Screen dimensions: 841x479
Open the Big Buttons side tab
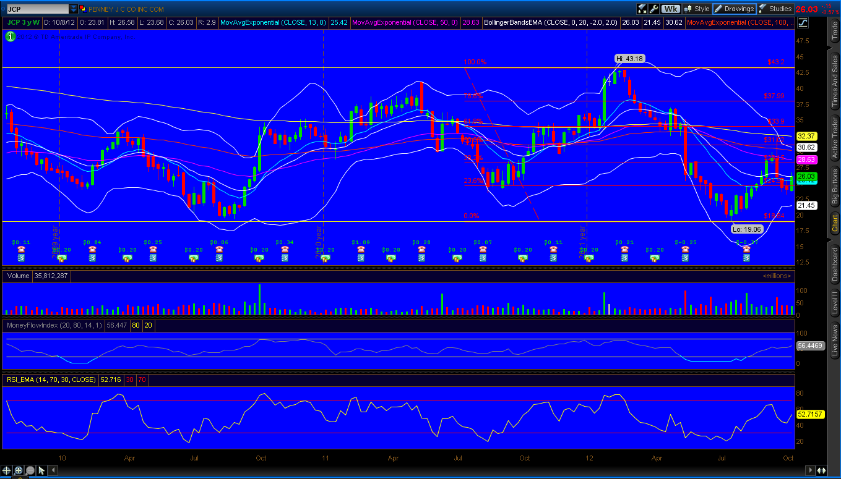[x=834, y=186]
